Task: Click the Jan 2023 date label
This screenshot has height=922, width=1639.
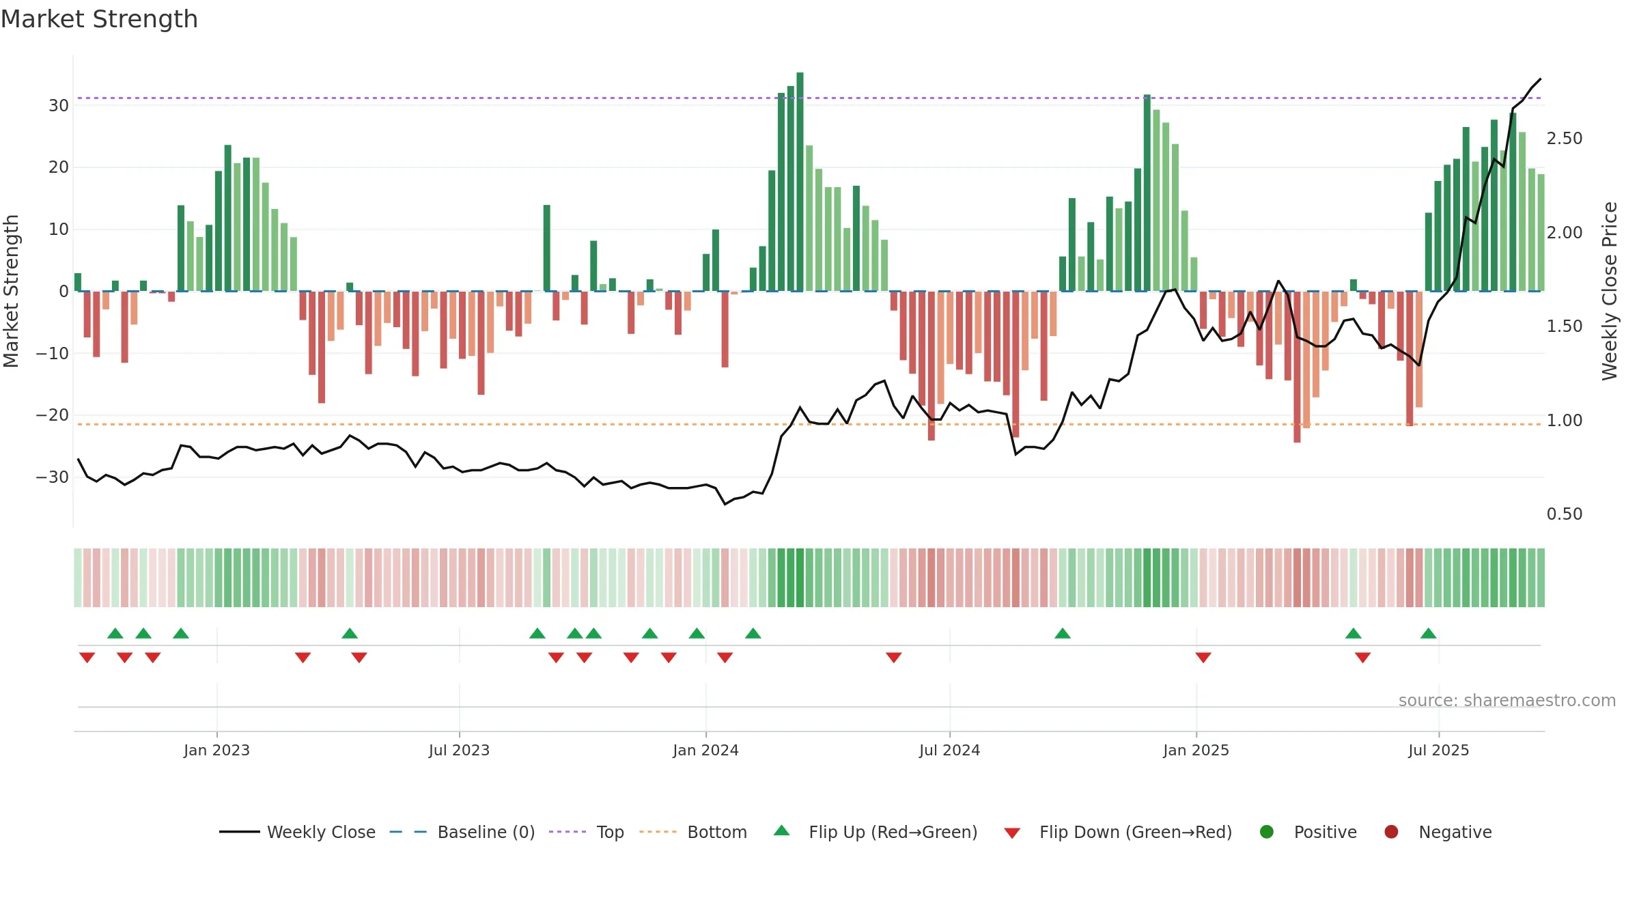Action: (216, 750)
